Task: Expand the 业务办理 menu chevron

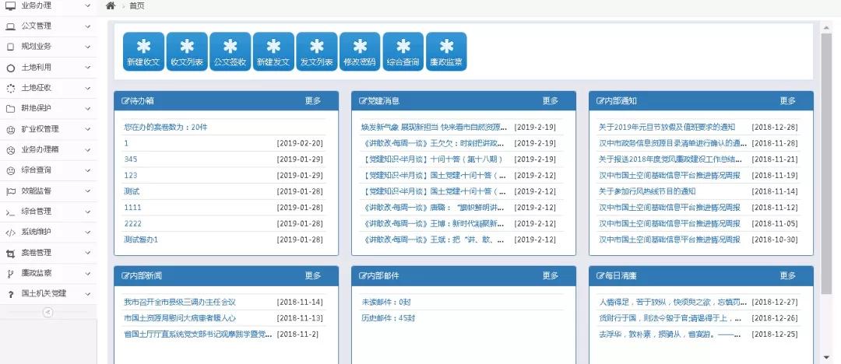Action: click(87, 6)
